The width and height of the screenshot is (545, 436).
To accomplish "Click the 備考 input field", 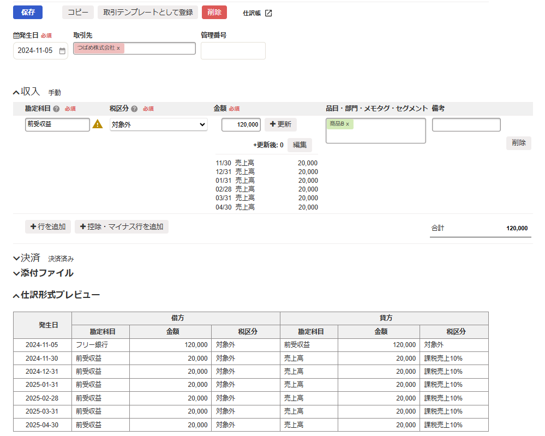I will pos(466,124).
